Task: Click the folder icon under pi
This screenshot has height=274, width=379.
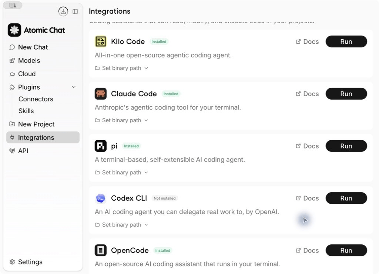Action: point(97,173)
